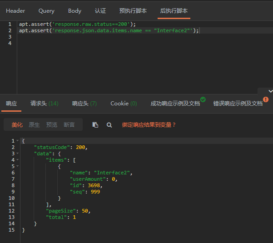273x243 pixels.
Task: Click the "userAmount" key in response
Action: pos(88,179)
